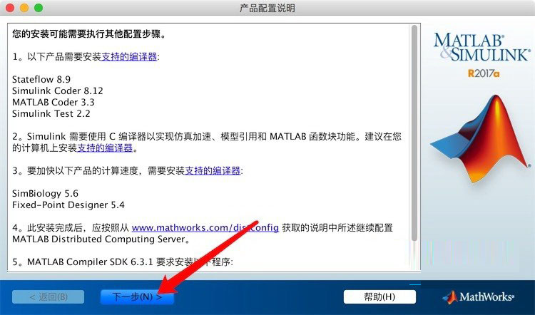The height and width of the screenshot is (315, 535).
Task: Open 支持的编译器 link in item 3
Action: pos(213,170)
